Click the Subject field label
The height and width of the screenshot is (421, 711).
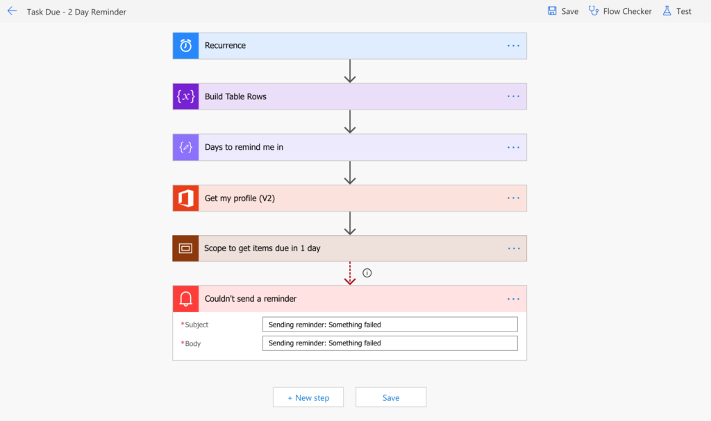(196, 325)
